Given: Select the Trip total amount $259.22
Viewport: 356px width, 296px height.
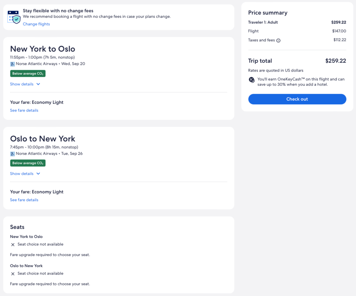Looking at the screenshot, I should point(335,61).
